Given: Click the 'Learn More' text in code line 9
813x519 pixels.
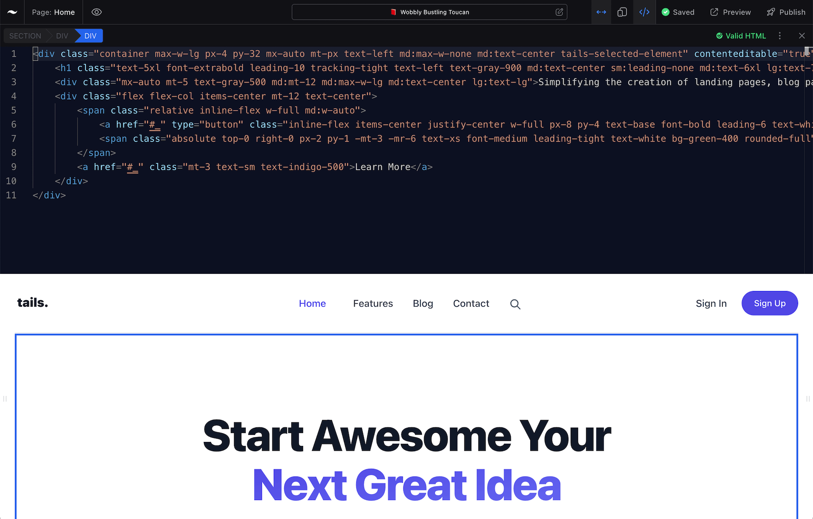Looking at the screenshot, I should [383, 167].
